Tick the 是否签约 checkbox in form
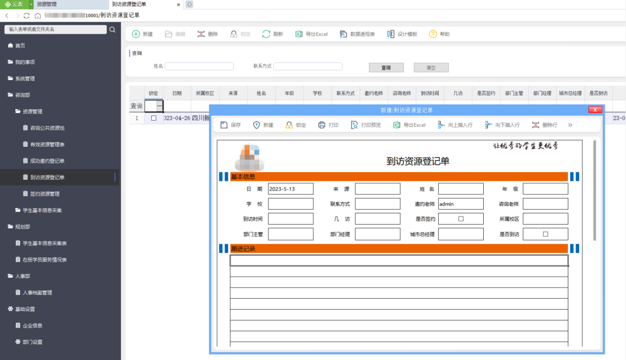This screenshot has width=626, height=360. coord(461,218)
